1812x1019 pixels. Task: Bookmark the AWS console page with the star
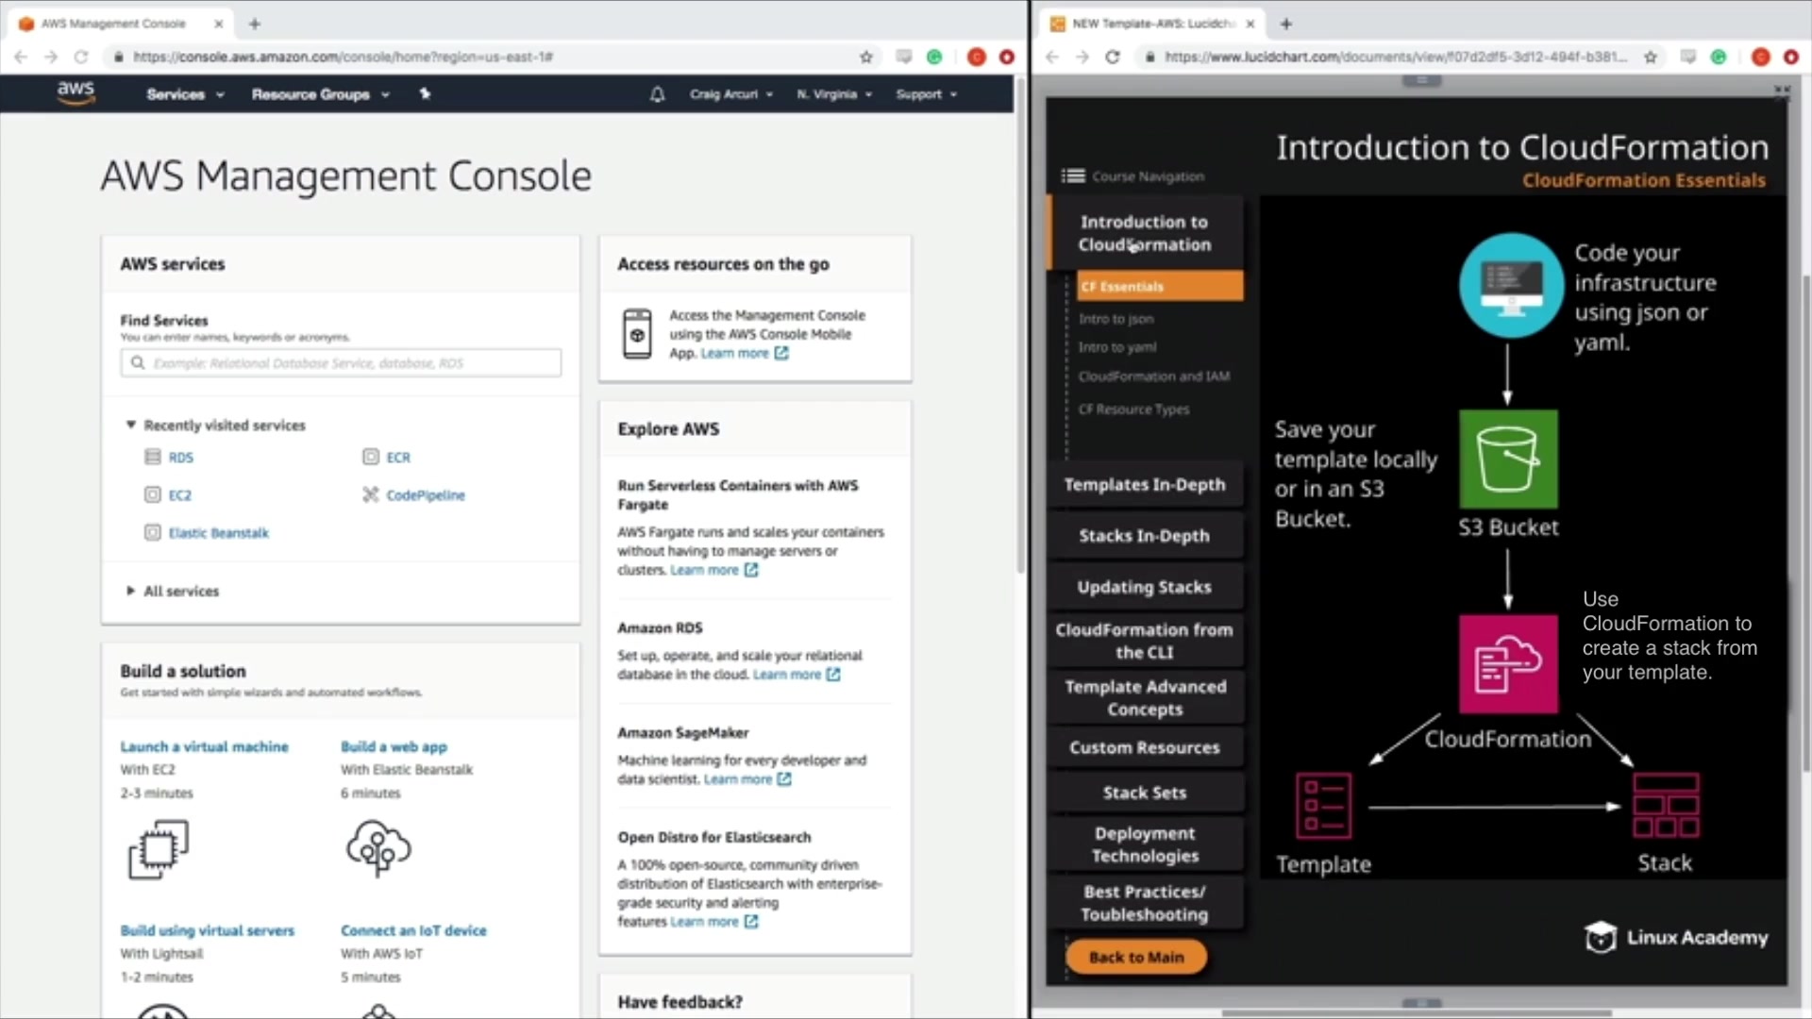click(x=865, y=57)
